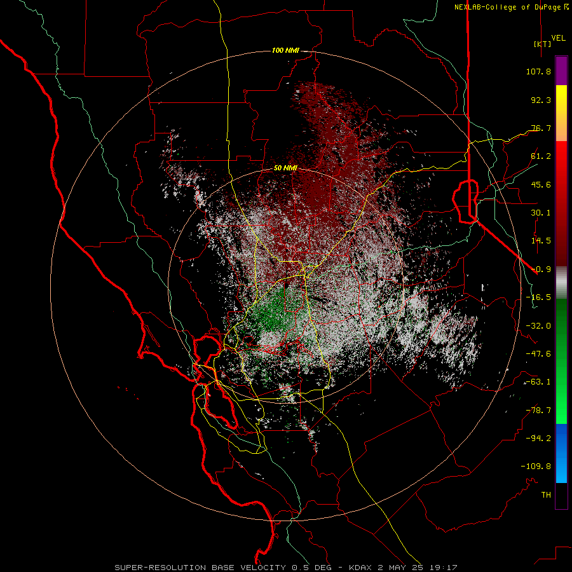The image size is (572, 572).
Task: Select the 61.2 velocity scale value
Action: tap(541, 156)
